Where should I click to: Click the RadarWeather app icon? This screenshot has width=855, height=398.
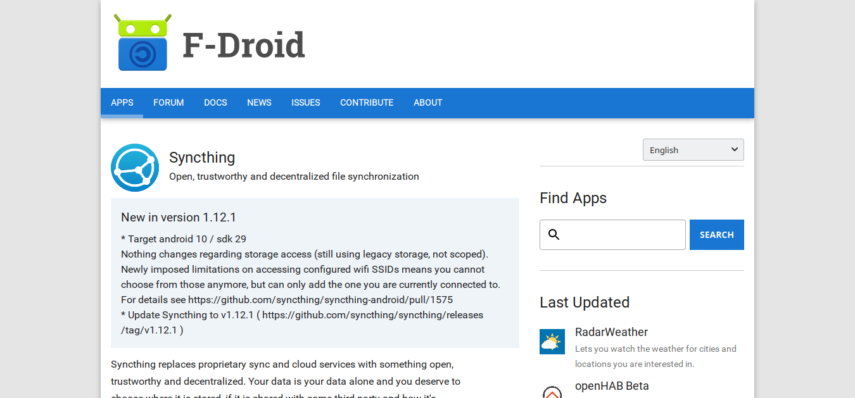tap(552, 342)
